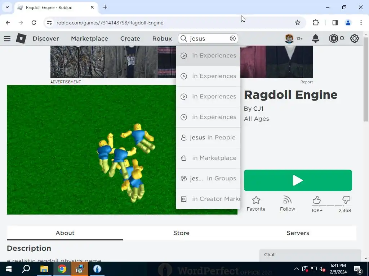Click the clothing advertisement banner
Screen dimensions: 369x276
(x=113, y=62)
